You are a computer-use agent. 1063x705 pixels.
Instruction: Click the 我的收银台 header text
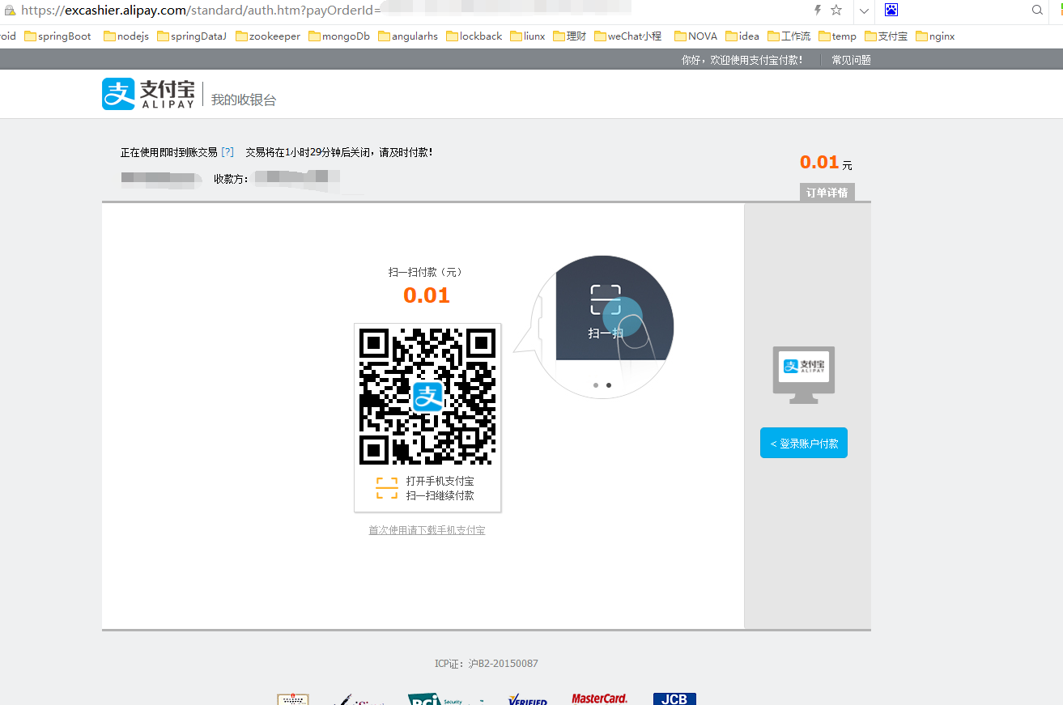coord(244,100)
